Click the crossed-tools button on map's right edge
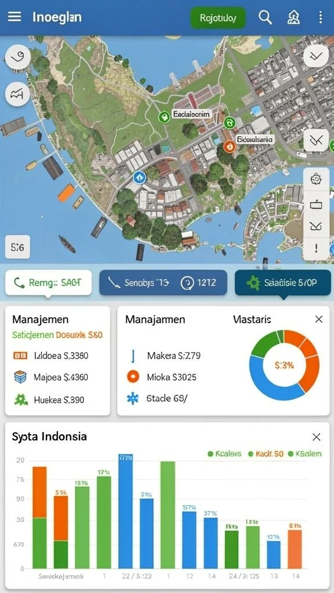The width and height of the screenshot is (334, 593). [x=316, y=141]
